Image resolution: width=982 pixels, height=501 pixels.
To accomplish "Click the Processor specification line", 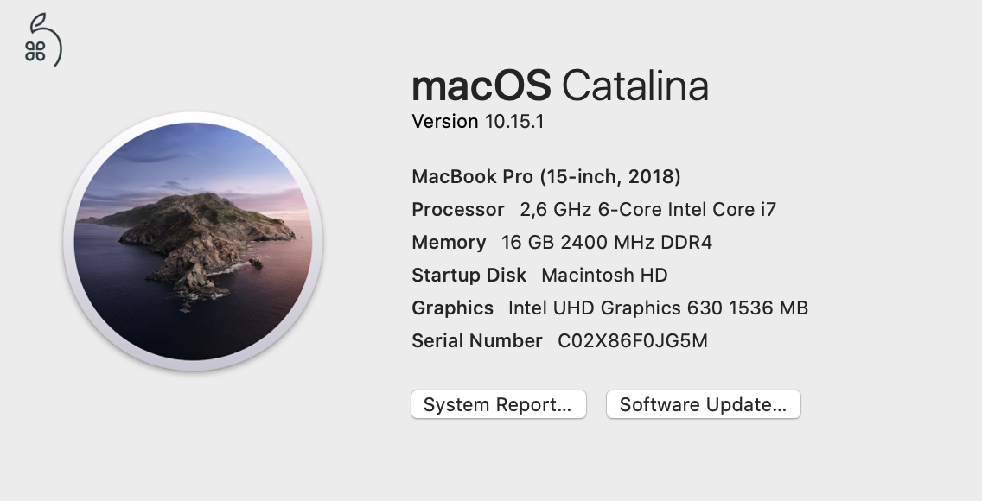I will (593, 209).
